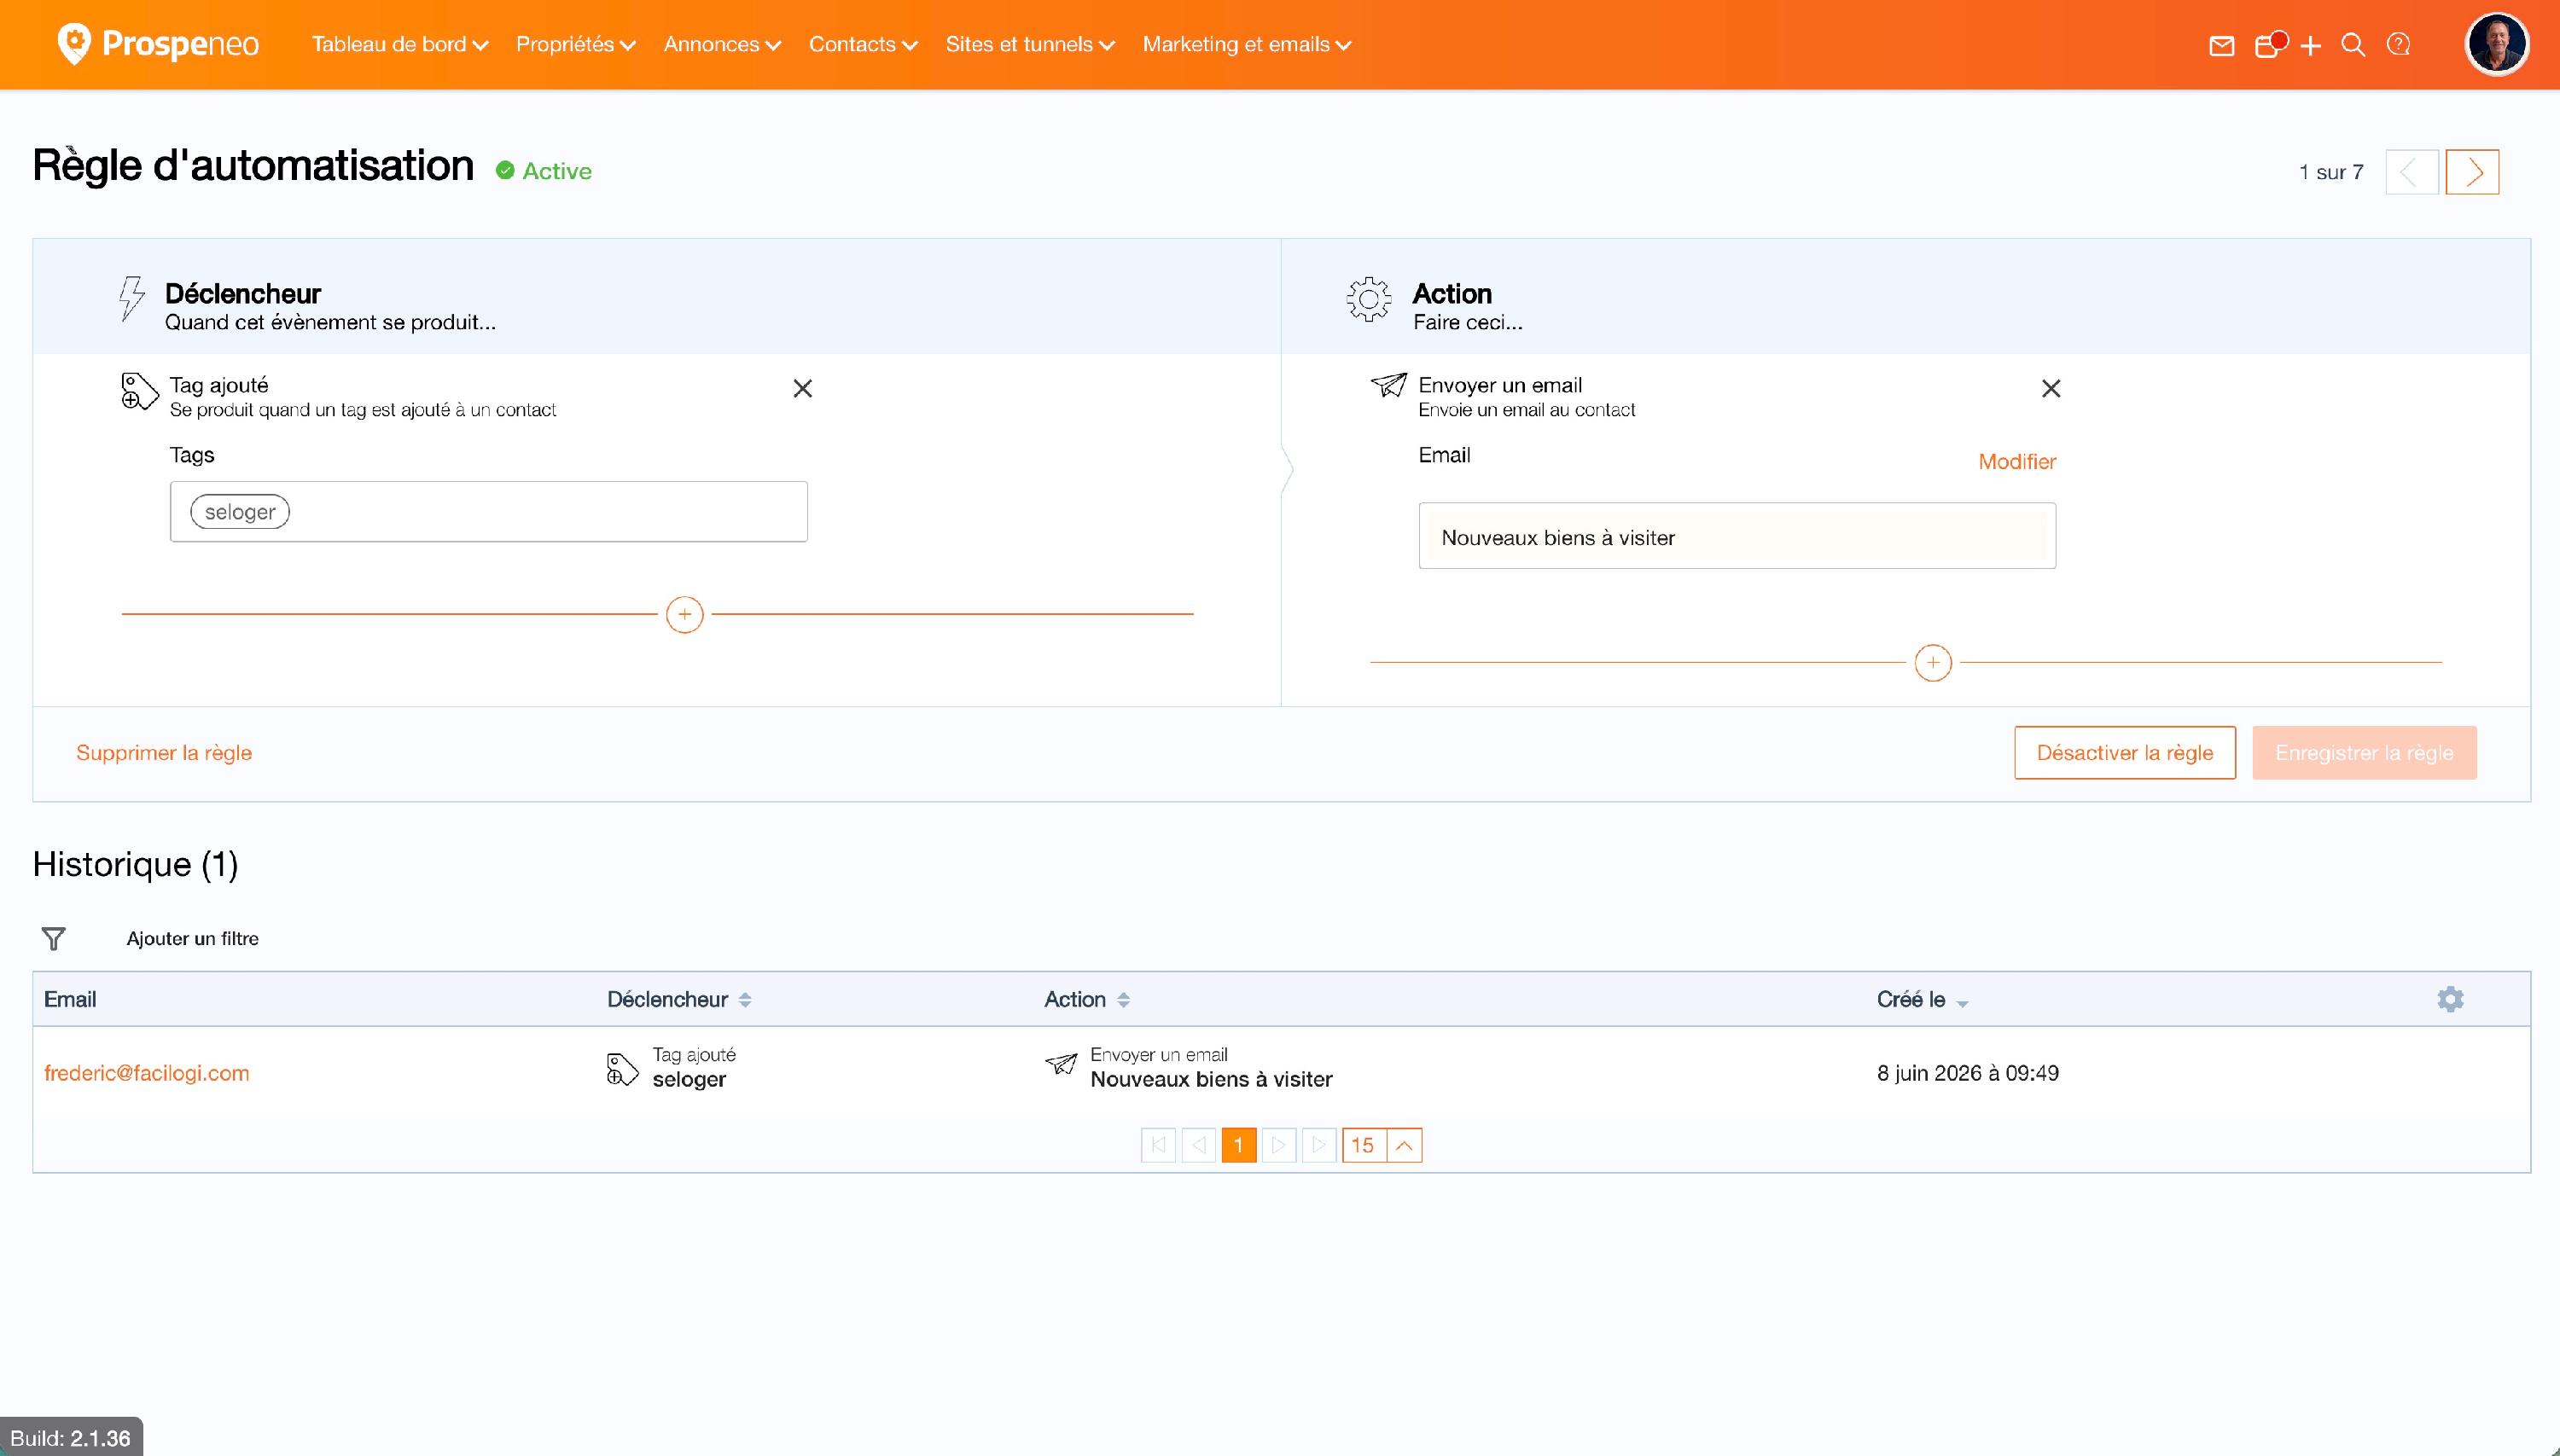Open Sites et tunnels menu
The width and height of the screenshot is (2560, 1456).
point(1029,44)
